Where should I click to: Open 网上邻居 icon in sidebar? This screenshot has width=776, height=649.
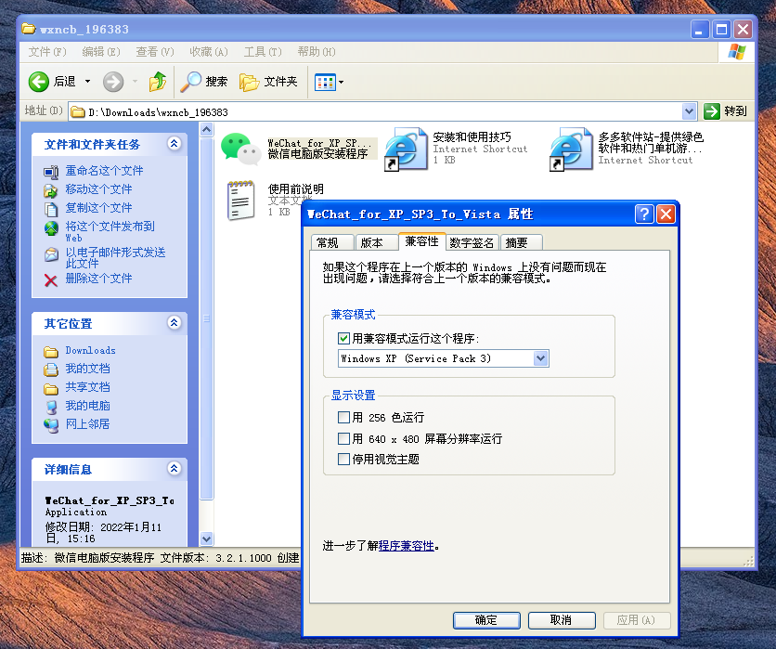(x=51, y=426)
